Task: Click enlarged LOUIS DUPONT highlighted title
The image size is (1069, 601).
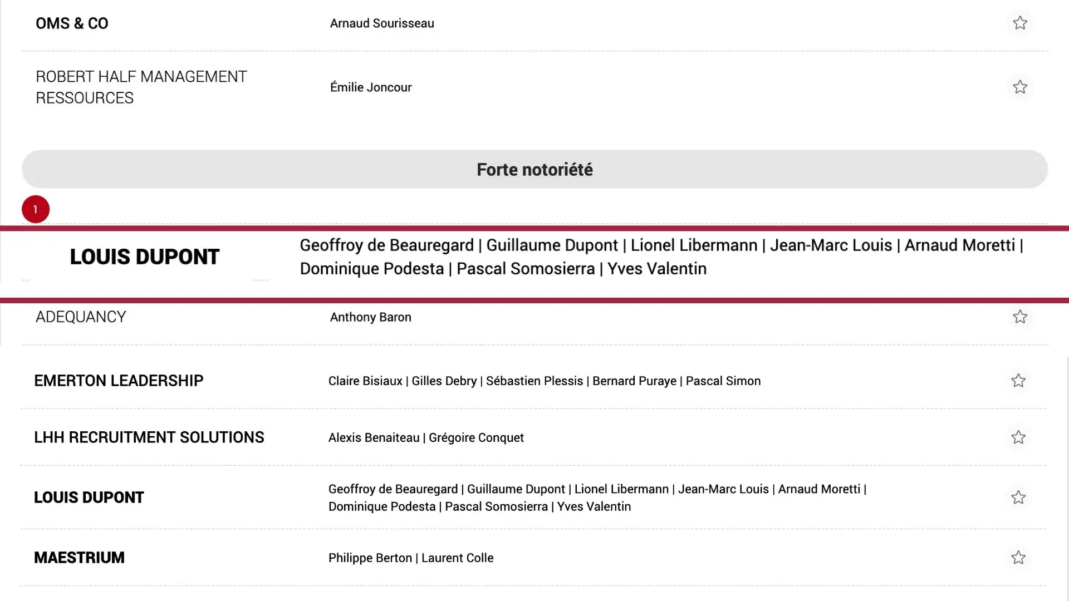Action: click(144, 257)
